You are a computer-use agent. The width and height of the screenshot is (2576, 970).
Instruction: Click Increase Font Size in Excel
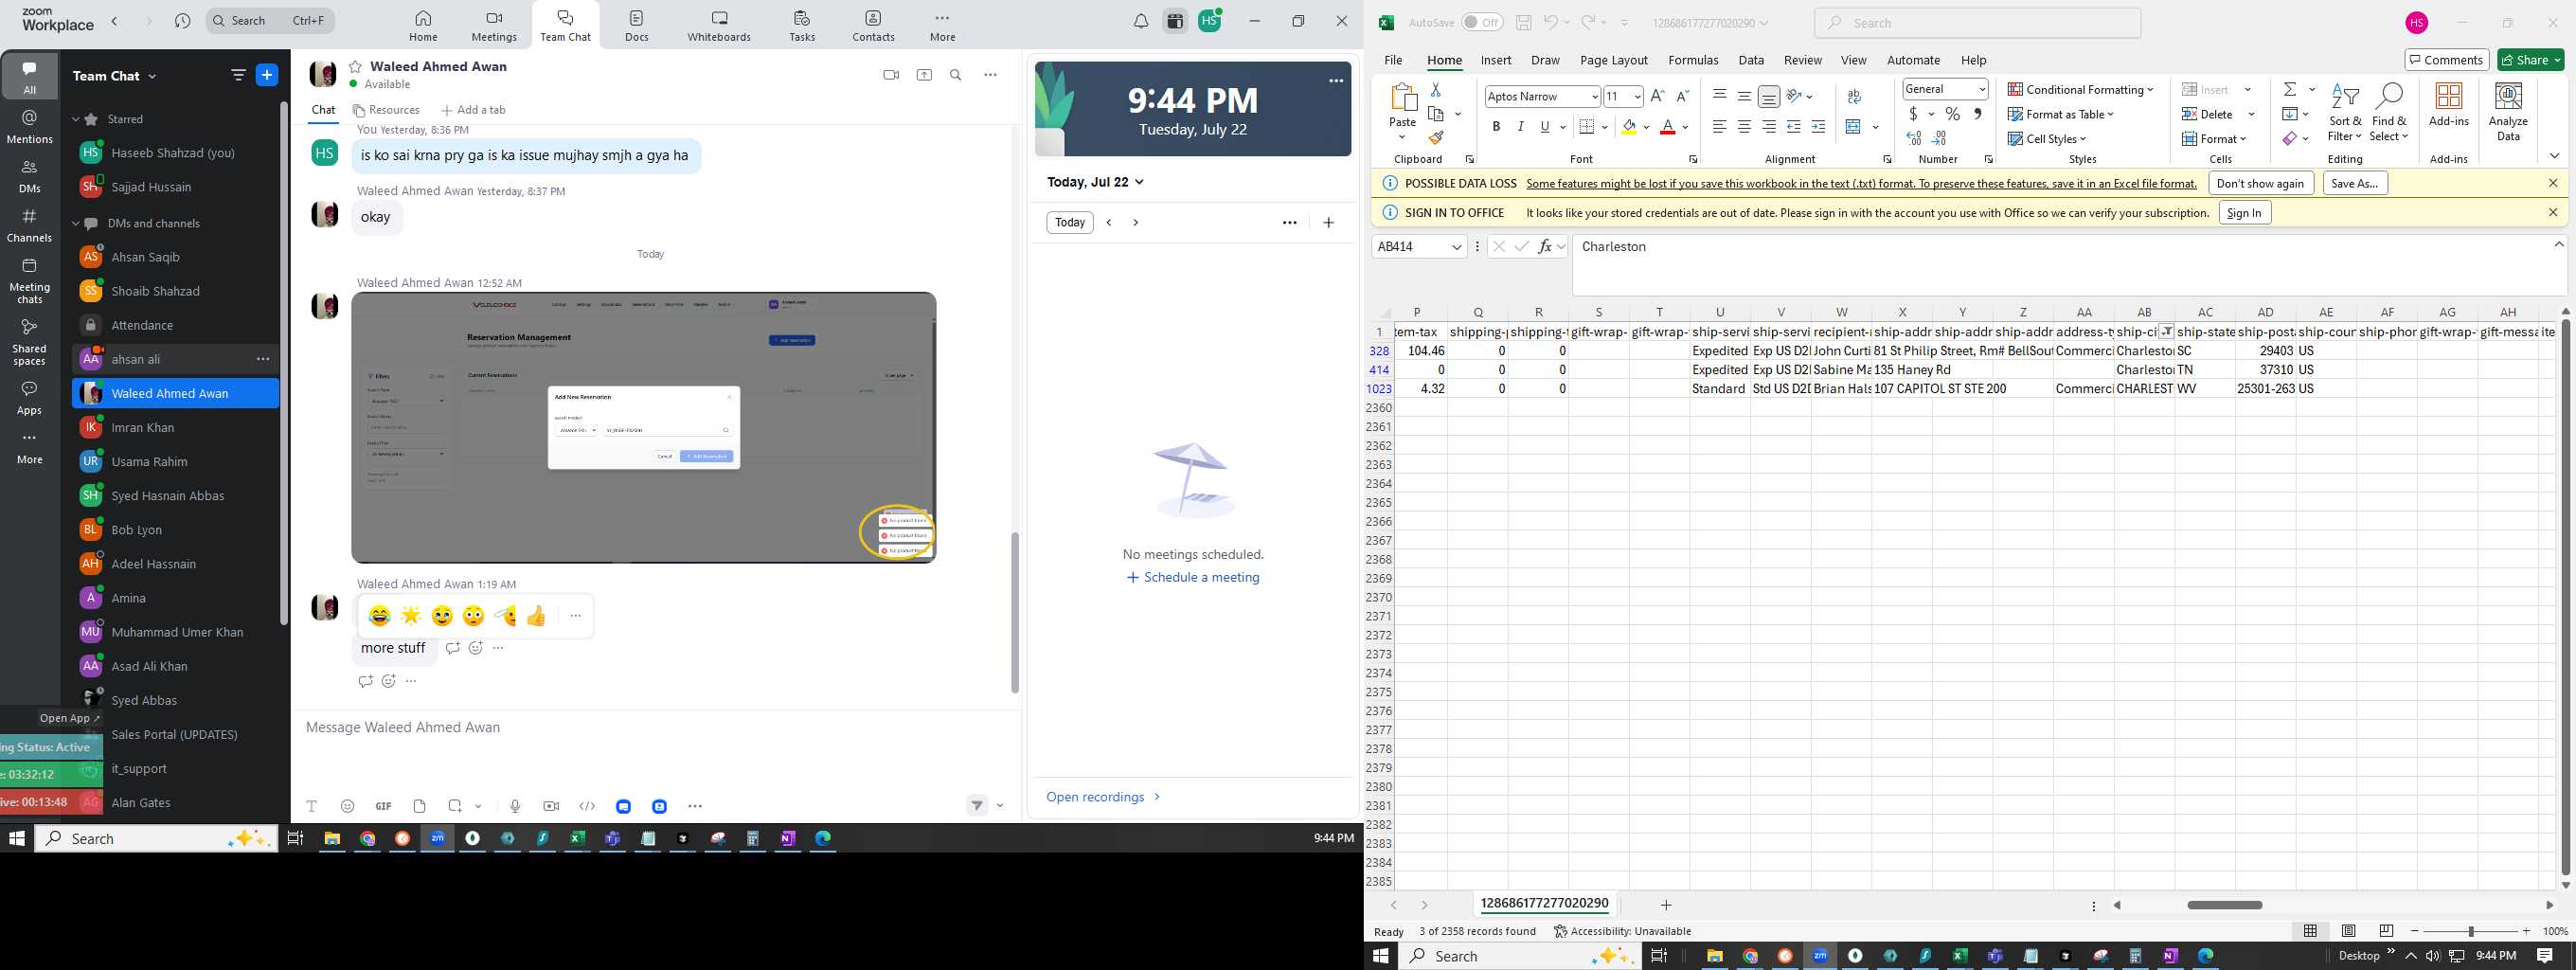pos(1657,96)
